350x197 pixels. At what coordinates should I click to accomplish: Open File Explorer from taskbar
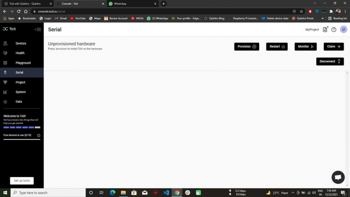coord(123,192)
